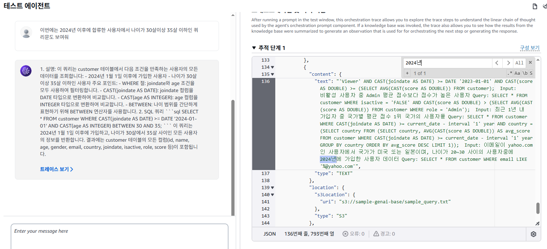Click the warning triangle icon in status bar
The image size is (547, 249).
(x=376, y=234)
